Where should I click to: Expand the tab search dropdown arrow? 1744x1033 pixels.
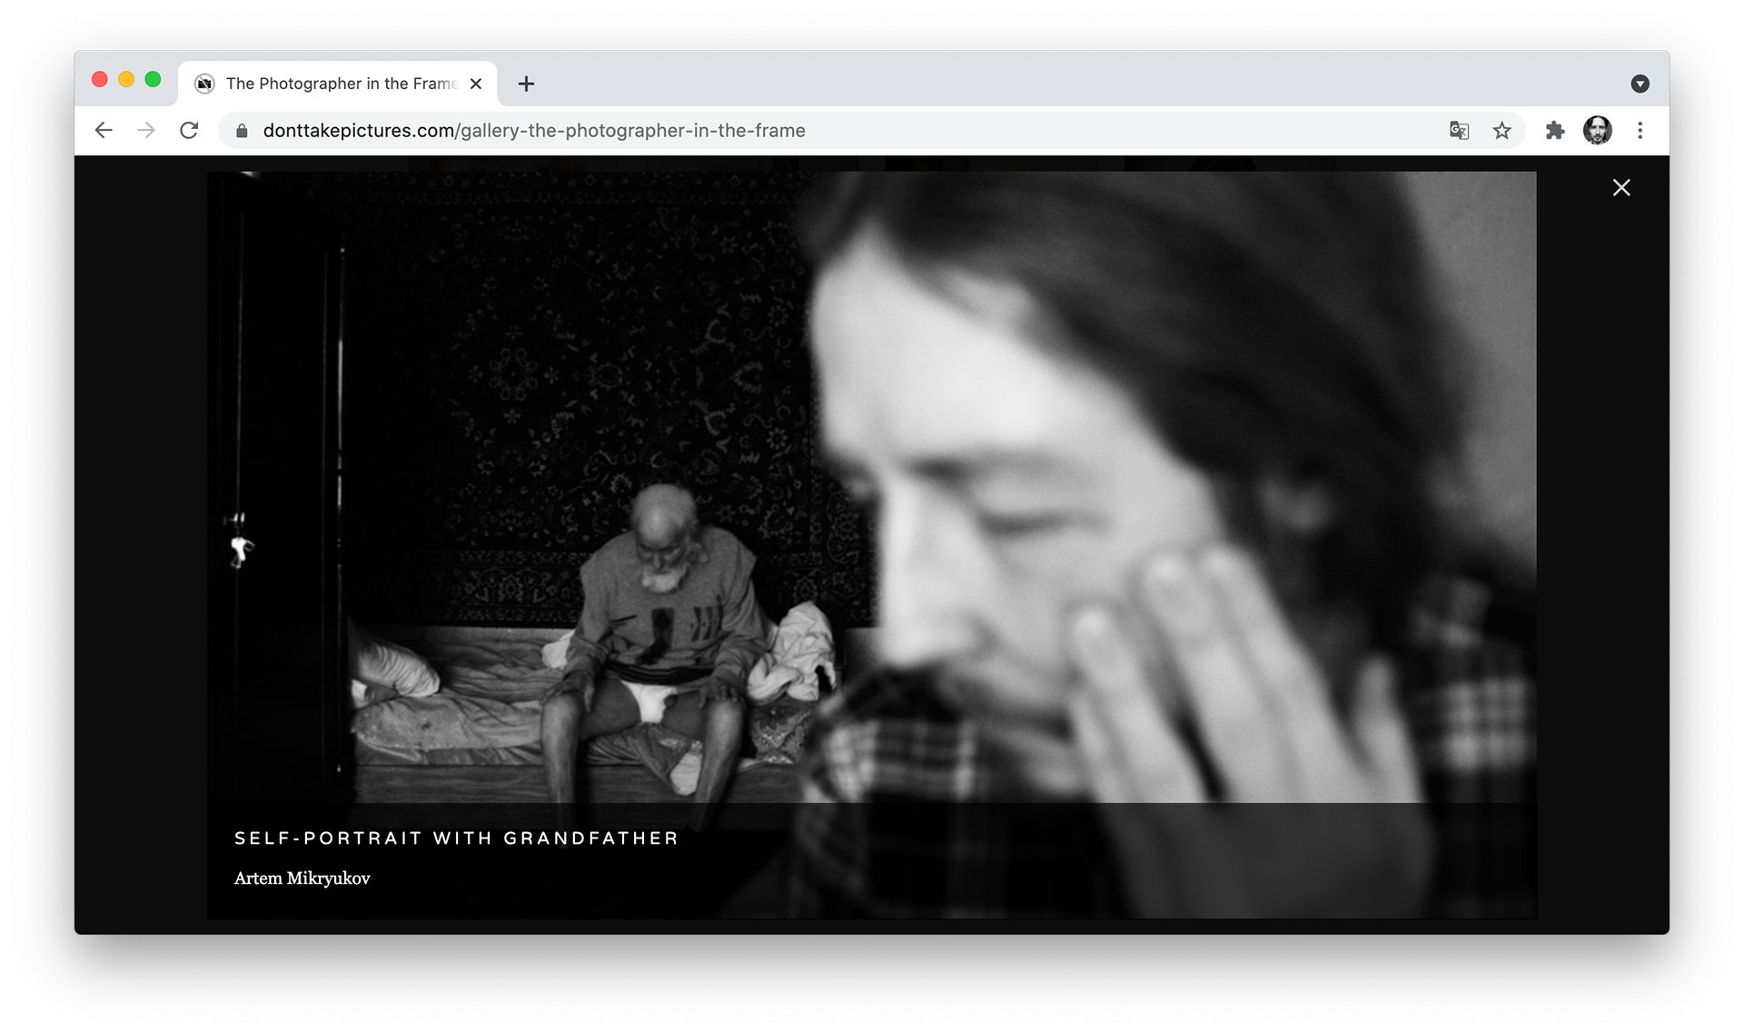[x=1640, y=84]
